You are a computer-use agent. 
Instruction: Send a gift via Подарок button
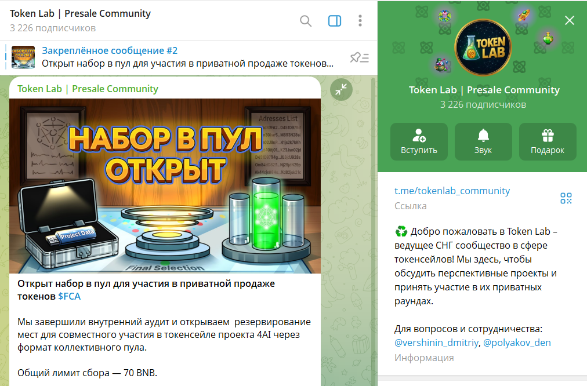pyautogui.click(x=548, y=142)
